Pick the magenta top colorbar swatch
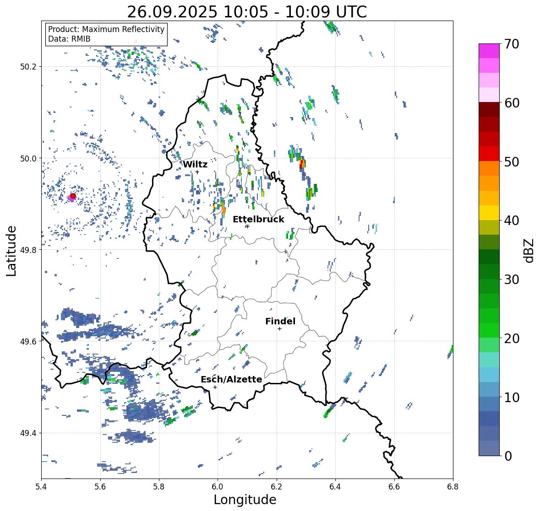The width and height of the screenshot is (540, 511). pos(489,51)
